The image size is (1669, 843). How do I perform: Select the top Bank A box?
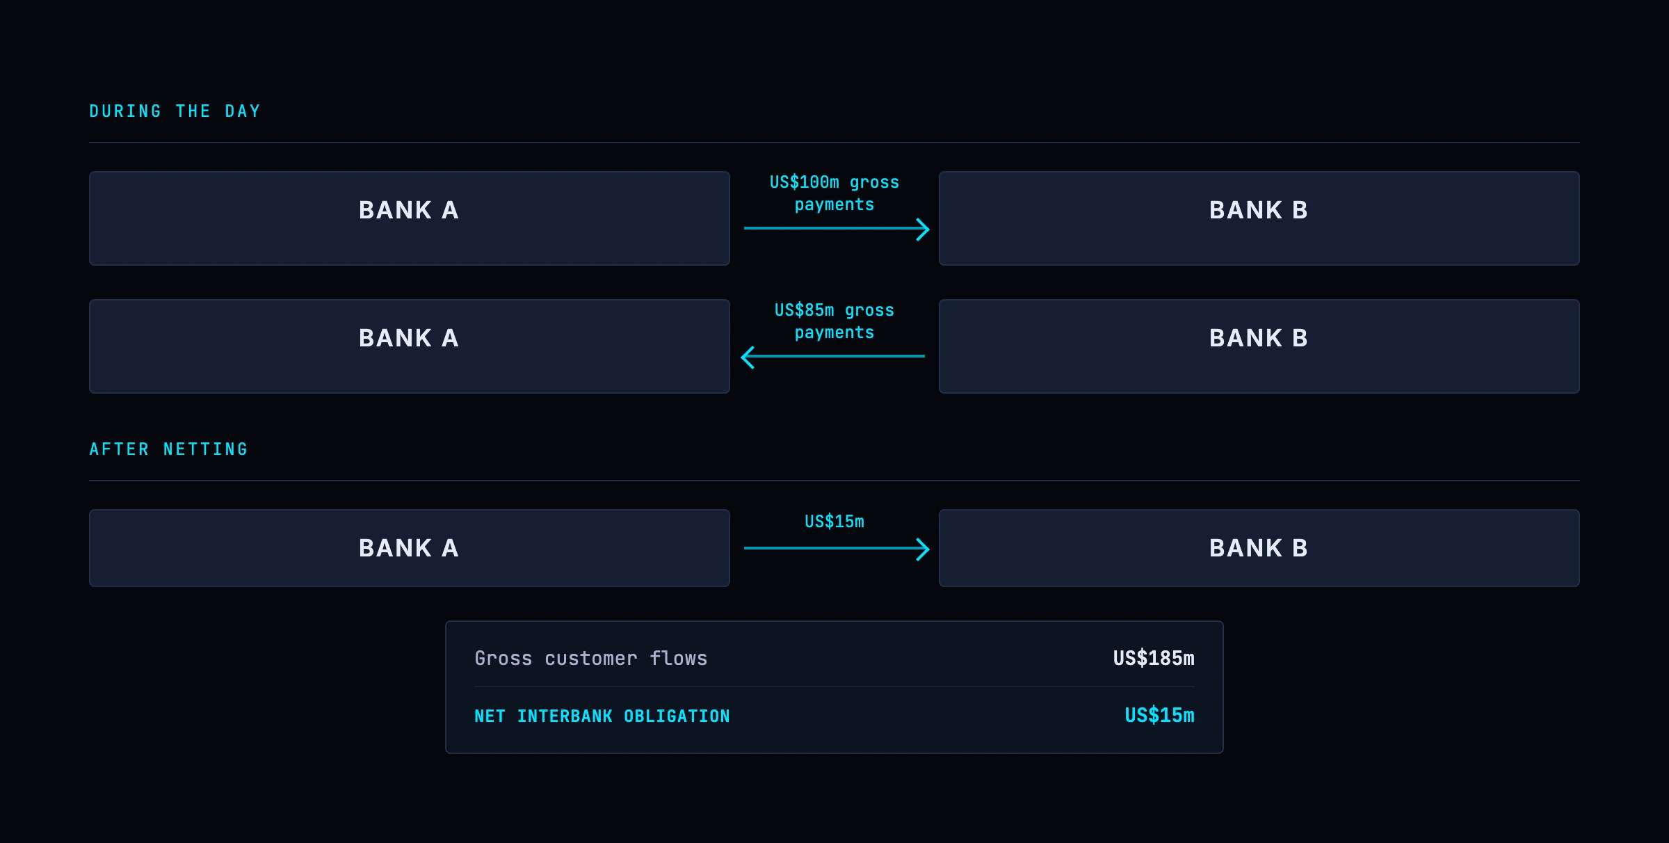[410, 218]
